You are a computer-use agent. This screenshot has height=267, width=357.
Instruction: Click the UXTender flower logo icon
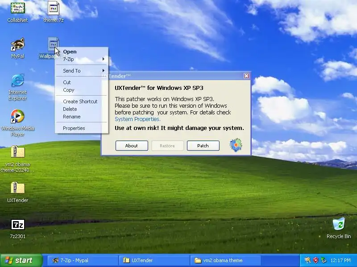pos(236,145)
